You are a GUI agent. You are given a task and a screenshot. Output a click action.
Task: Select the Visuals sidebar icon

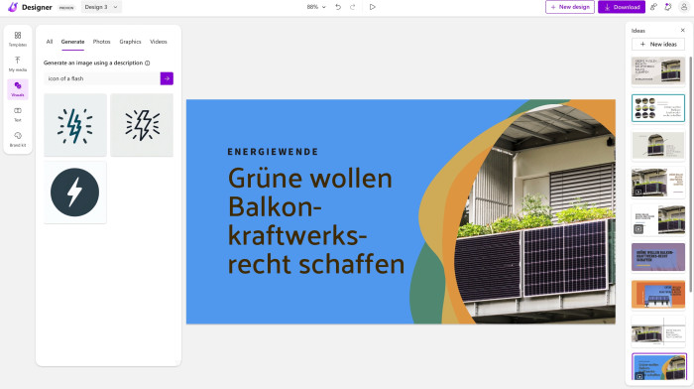(18, 89)
